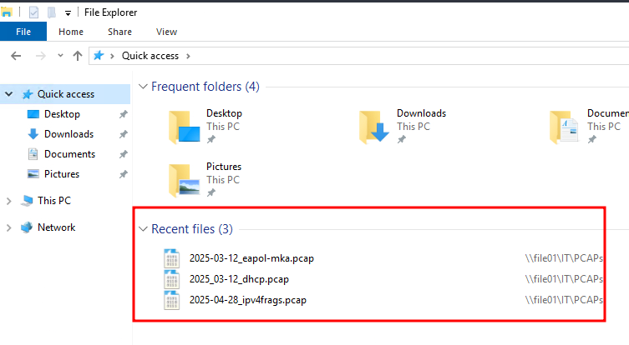Select Network in the navigation pane
Viewport: 629px width, 345px height.
pos(56,227)
